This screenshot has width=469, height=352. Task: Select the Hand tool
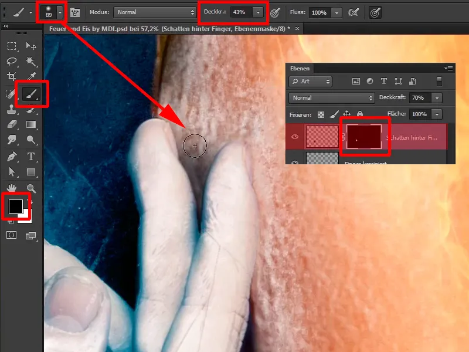(x=12, y=188)
